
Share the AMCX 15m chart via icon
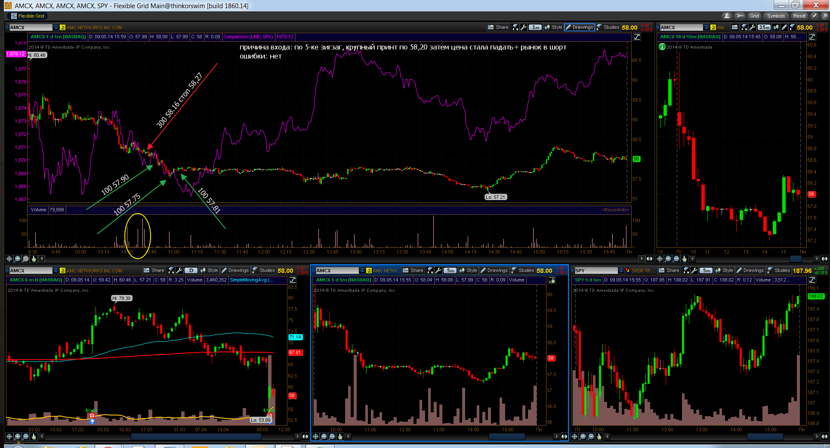(x=735, y=27)
